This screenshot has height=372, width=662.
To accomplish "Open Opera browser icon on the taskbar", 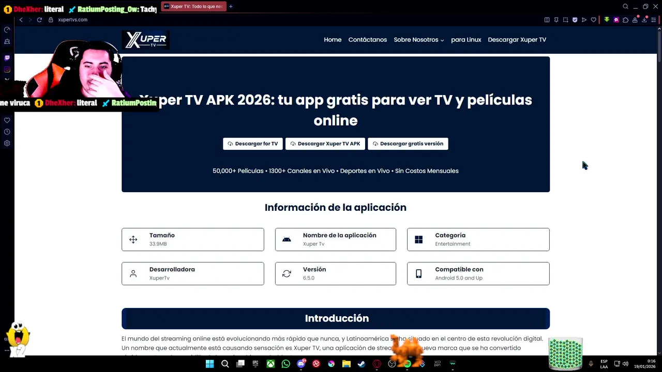I will [x=377, y=364].
